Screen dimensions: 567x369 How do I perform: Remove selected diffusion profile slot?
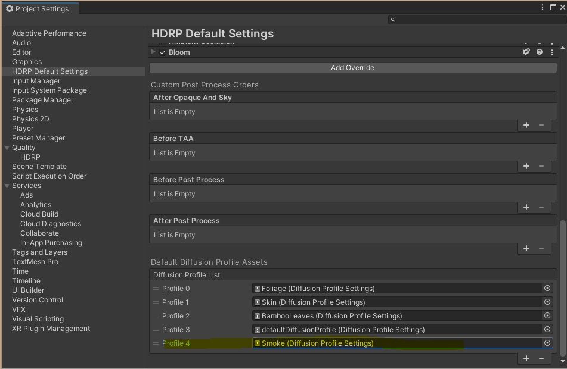click(x=541, y=358)
